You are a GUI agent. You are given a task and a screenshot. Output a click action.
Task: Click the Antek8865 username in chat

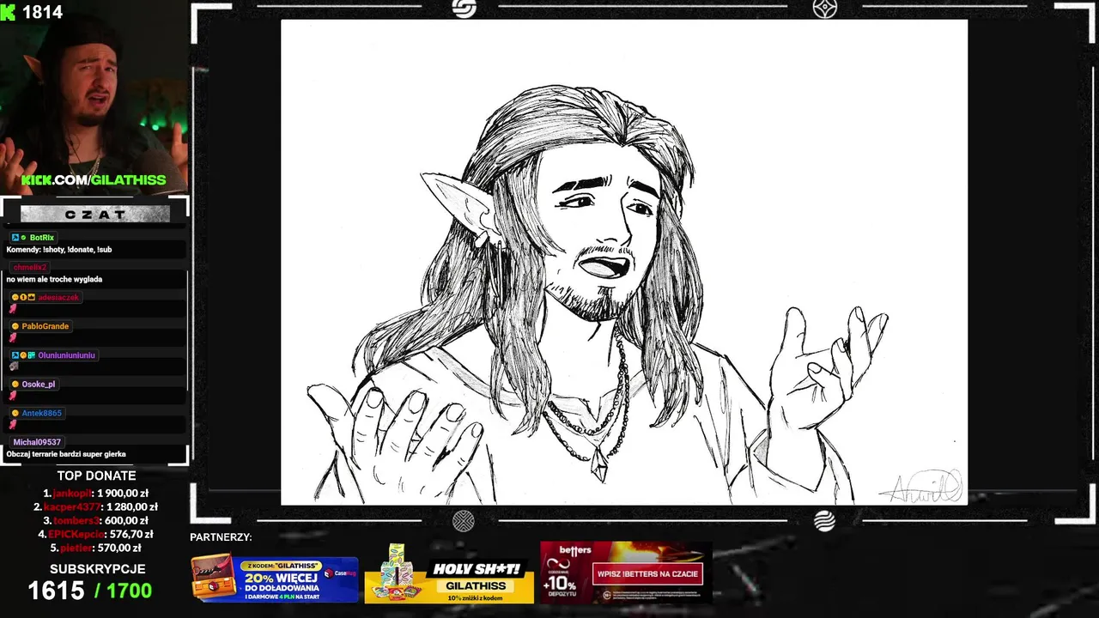[x=42, y=414]
